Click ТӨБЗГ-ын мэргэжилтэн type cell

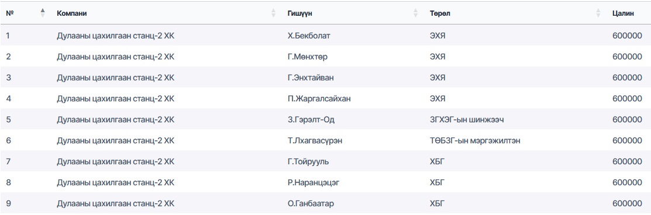coord(475,140)
